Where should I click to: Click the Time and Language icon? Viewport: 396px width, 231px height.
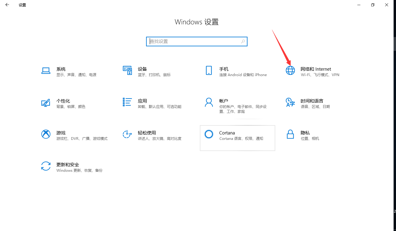(x=290, y=102)
